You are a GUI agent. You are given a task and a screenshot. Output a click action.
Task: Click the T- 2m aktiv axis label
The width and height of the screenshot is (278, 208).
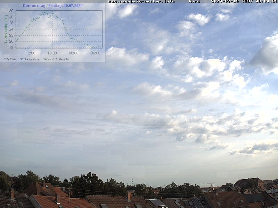coord(6,29)
